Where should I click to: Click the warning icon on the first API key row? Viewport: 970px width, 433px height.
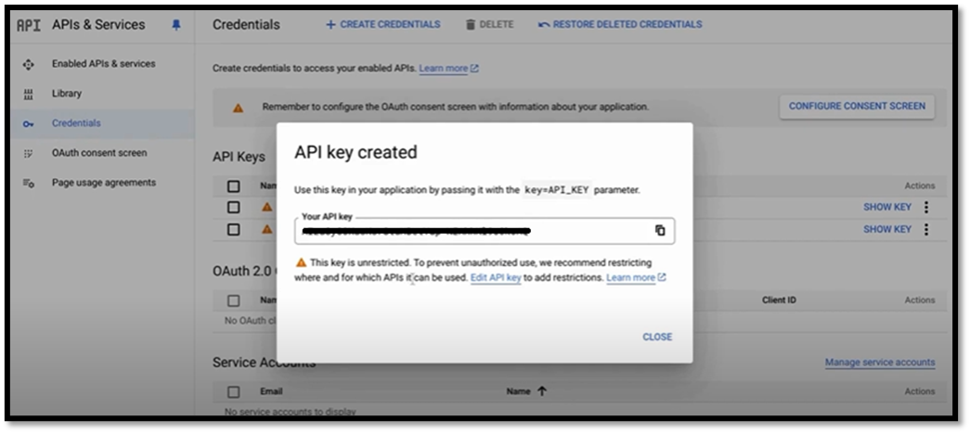click(x=266, y=208)
